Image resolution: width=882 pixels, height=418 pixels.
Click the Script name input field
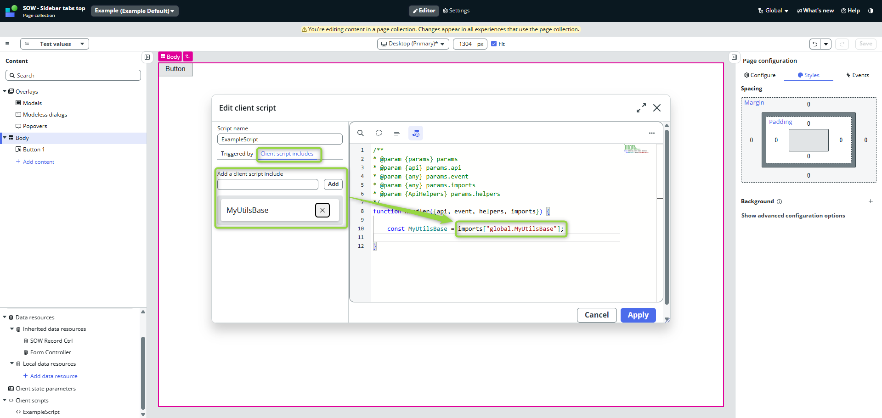point(280,139)
